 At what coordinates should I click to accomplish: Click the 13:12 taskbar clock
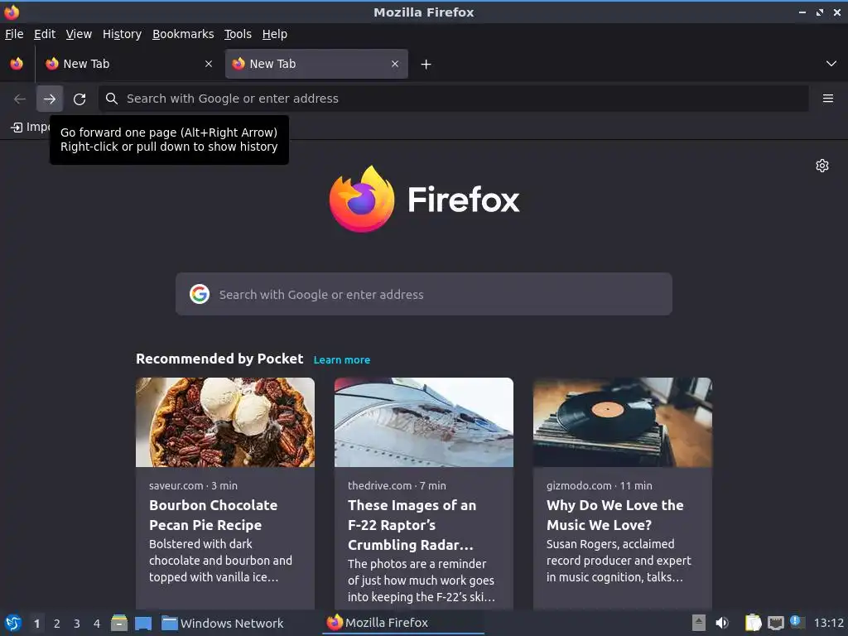pos(828,623)
